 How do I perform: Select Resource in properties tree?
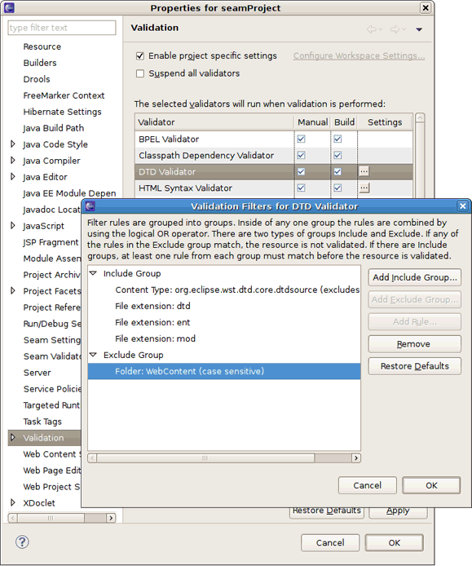42,46
